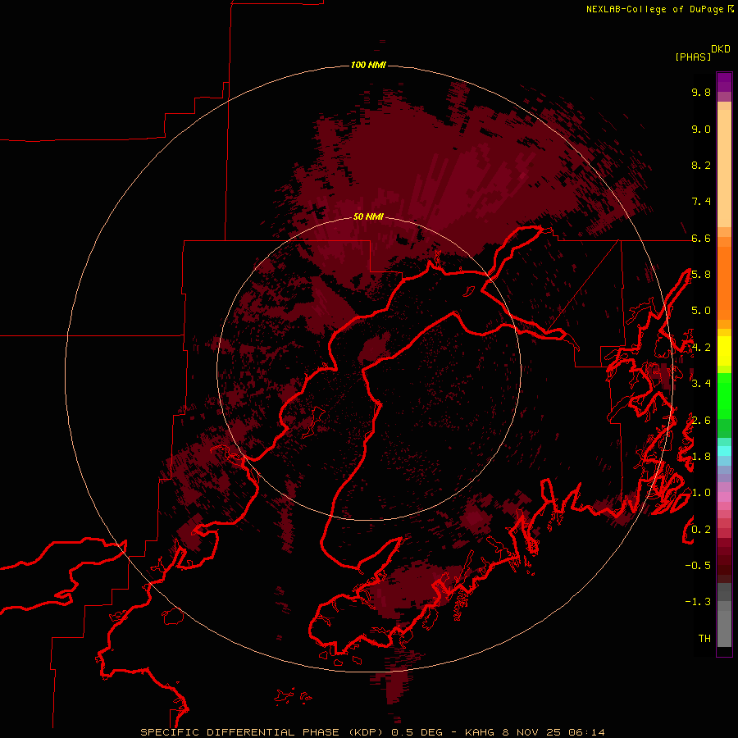
Task: Click the NEXLAB-College of DuPage label
Action: coord(654,9)
